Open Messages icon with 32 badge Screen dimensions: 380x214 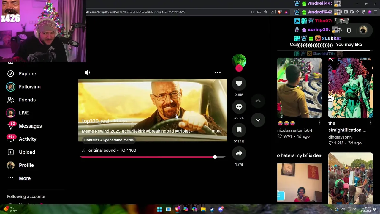coord(11,126)
